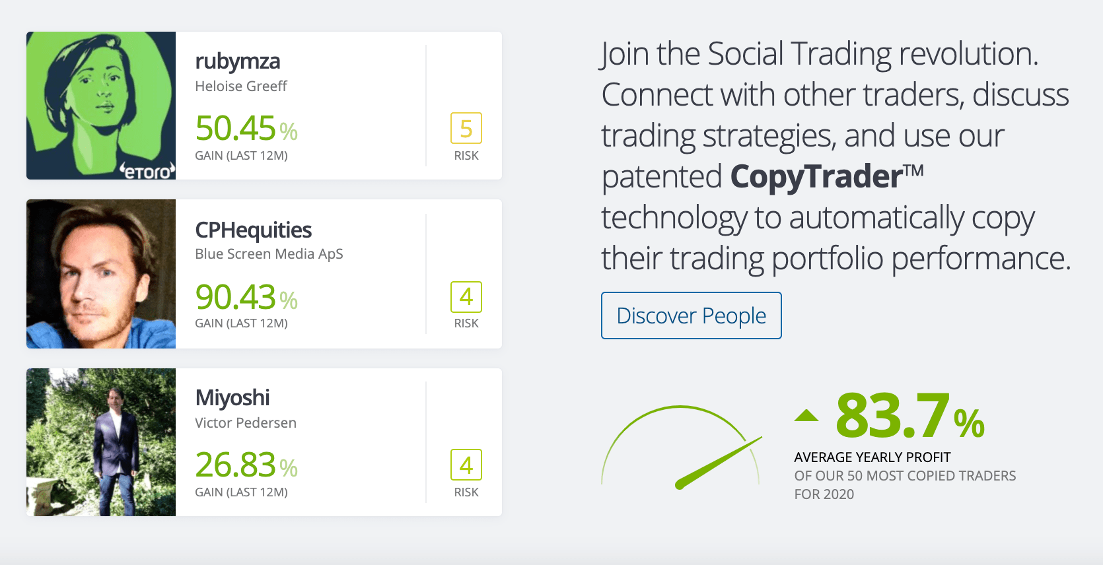This screenshot has height=565, width=1103.
Task: Open rubymza's profile picture
Action: 100,106
